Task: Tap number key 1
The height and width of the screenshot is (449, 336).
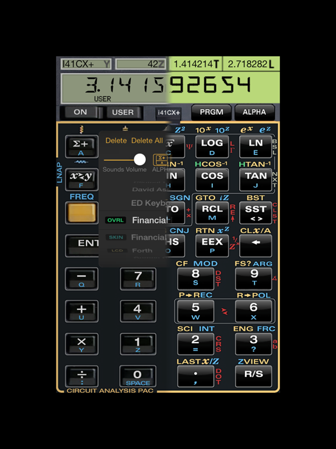Action: click(x=138, y=344)
